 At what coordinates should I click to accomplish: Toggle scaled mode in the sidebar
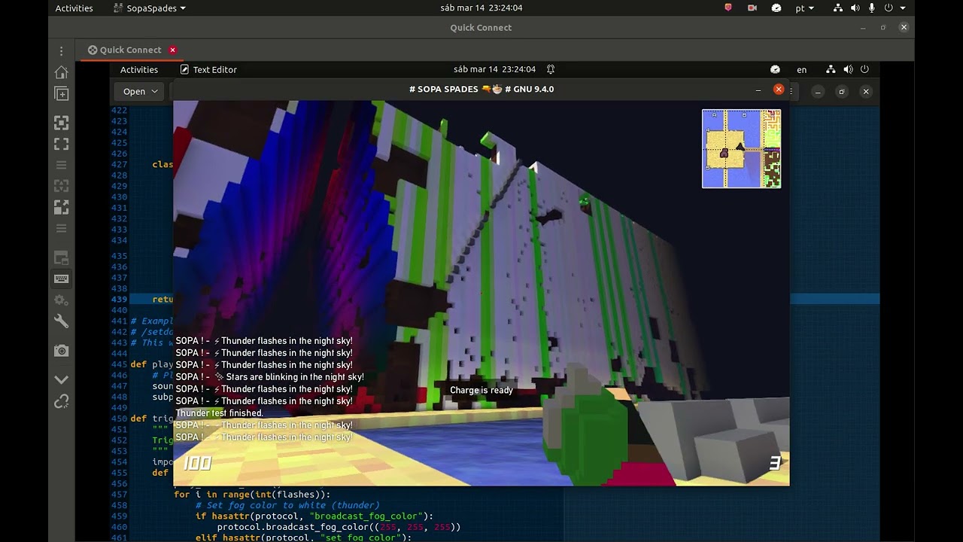(x=62, y=208)
